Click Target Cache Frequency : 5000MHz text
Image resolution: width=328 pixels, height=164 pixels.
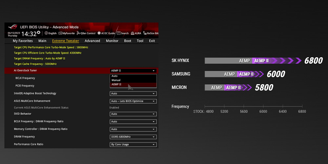click(x=35, y=64)
